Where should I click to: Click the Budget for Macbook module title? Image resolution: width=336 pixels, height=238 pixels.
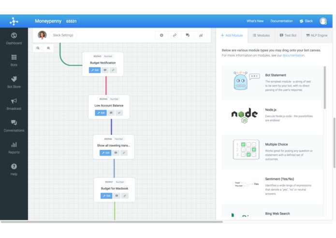(x=115, y=188)
